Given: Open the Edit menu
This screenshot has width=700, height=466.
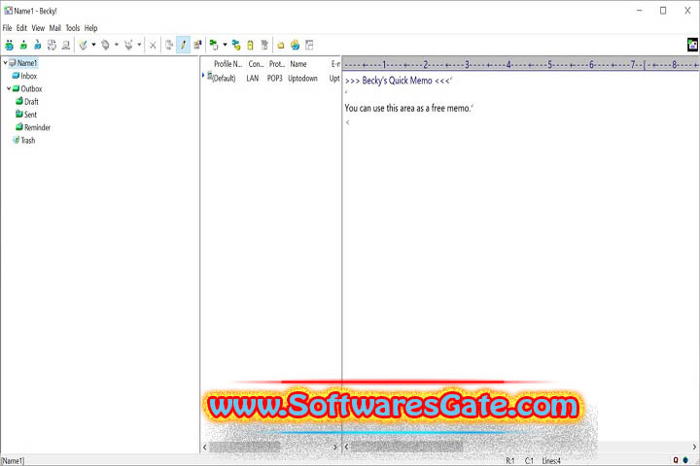Looking at the screenshot, I should pyautogui.click(x=21, y=28).
